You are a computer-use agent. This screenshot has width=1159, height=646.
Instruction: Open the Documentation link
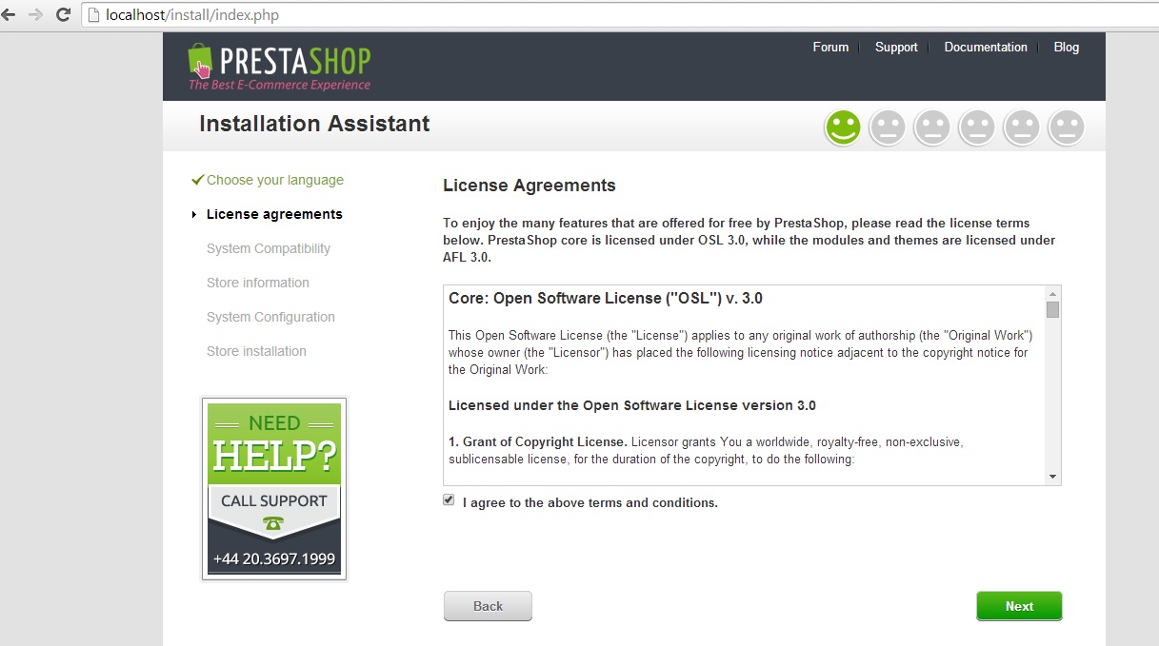(x=986, y=47)
